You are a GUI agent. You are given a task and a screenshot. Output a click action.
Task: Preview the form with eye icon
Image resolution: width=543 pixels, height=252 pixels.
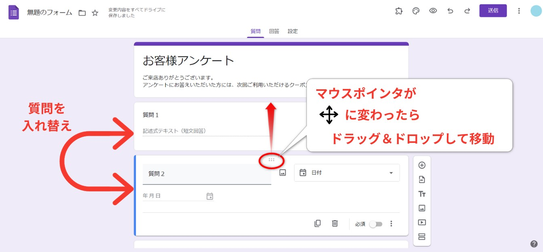(433, 11)
